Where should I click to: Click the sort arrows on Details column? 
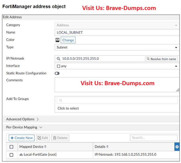click(x=107, y=147)
